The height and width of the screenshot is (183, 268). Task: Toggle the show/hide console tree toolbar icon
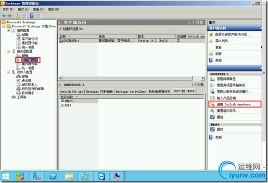pos(24,16)
